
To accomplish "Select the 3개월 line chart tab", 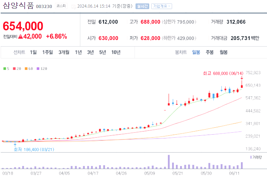I will point(64,52).
